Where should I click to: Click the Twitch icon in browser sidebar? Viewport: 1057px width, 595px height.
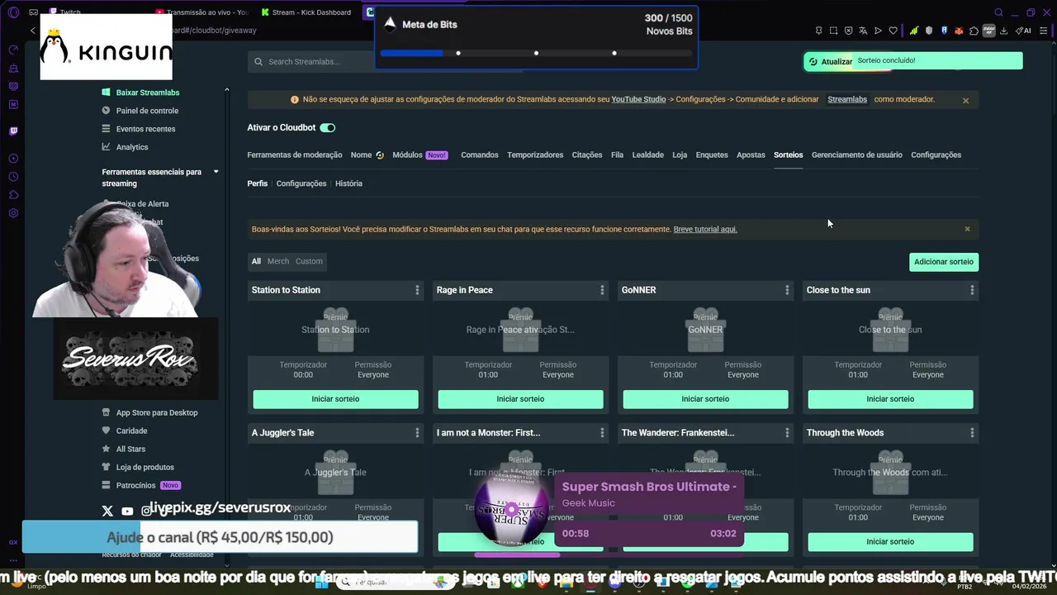coord(13,131)
